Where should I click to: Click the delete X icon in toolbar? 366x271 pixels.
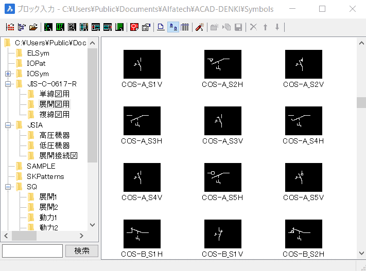click(x=253, y=27)
